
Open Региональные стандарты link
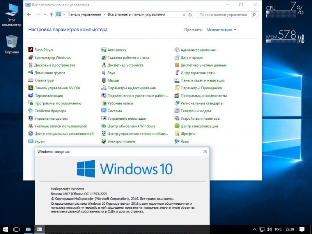[x=202, y=103]
